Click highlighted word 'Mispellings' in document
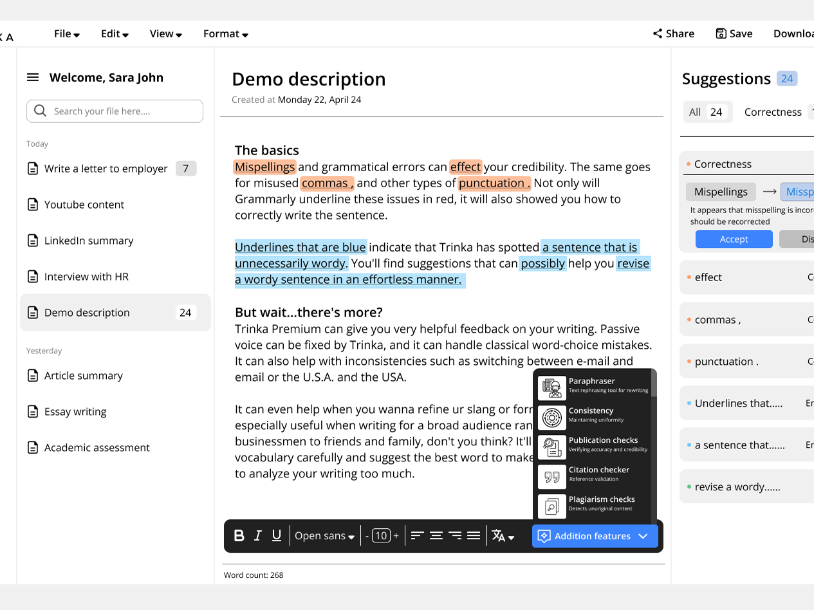The height and width of the screenshot is (610, 814). coord(265,167)
